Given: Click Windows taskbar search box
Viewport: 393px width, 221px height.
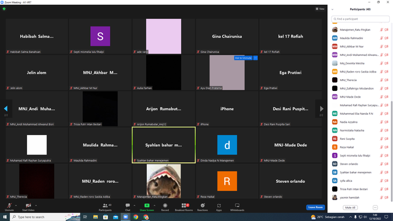Looking at the screenshot, I should 45,217.
